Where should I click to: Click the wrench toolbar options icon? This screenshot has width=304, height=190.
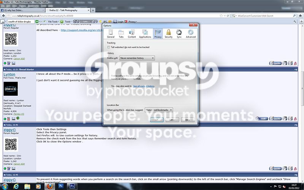point(295,22)
